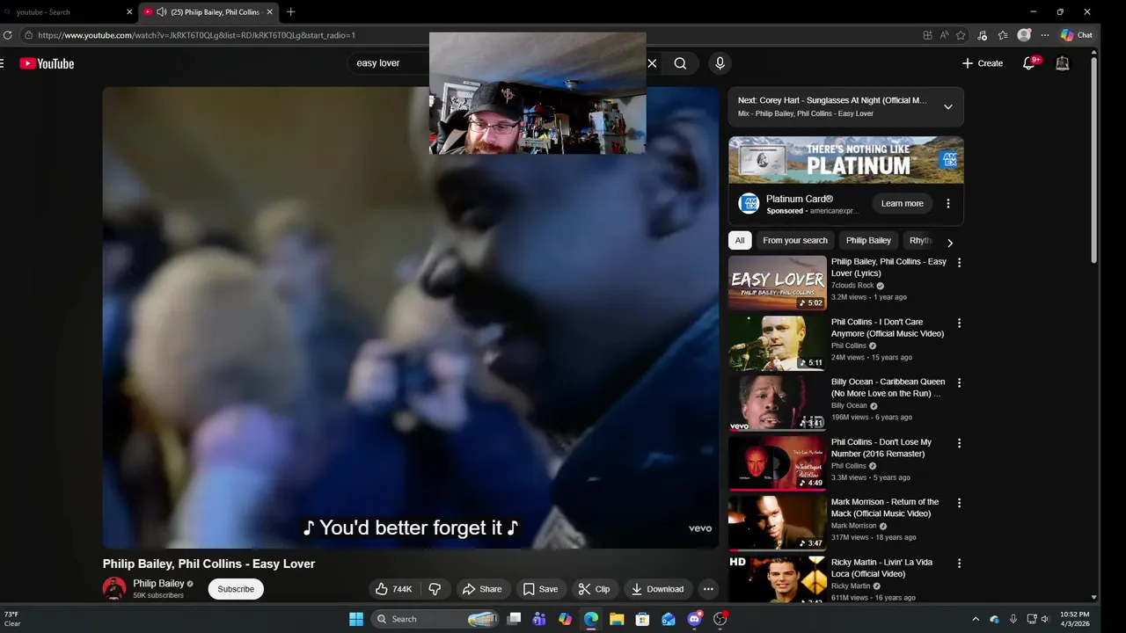Open options for Return of the Mack video
This screenshot has width=1126, height=633.
pos(959,503)
